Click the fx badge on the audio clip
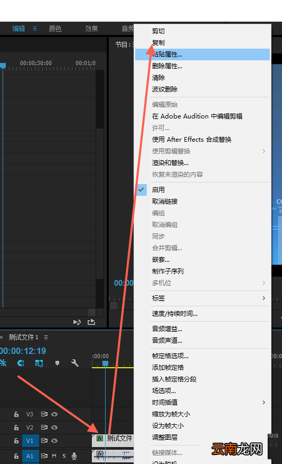282x464 pixels. [100, 453]
